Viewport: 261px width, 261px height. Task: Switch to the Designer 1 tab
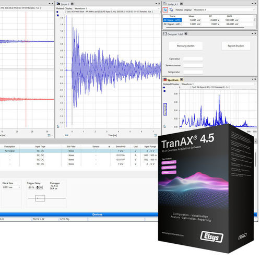click(175, 34)
